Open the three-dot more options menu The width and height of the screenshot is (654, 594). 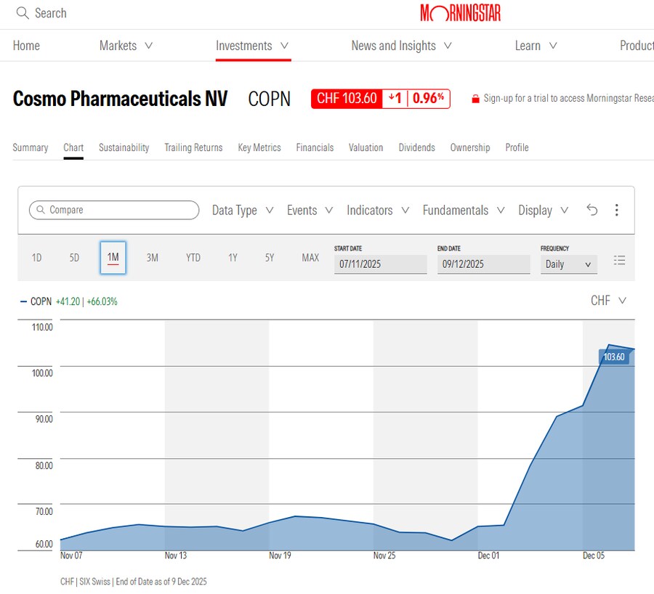[616, 210]
